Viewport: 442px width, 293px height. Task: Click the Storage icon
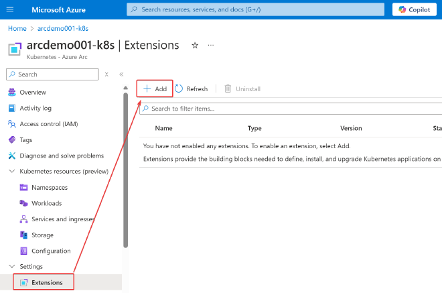click(x=23, y=235)
